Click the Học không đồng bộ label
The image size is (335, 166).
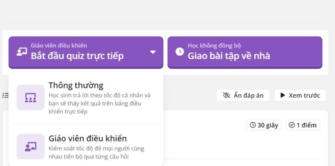coord(214,46)
